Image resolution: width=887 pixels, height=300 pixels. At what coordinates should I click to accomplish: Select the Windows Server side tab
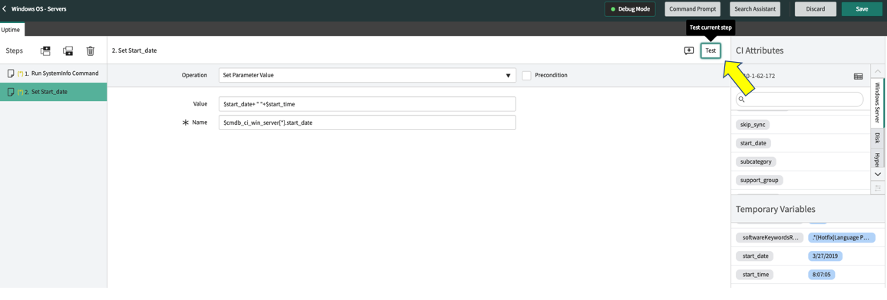coord(878,103)
